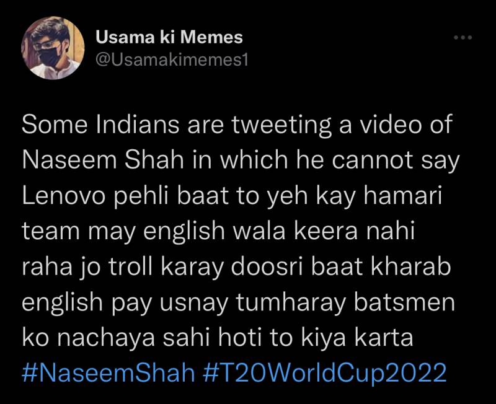Click the word batsmen in the tweet

(x=404, y=302)
